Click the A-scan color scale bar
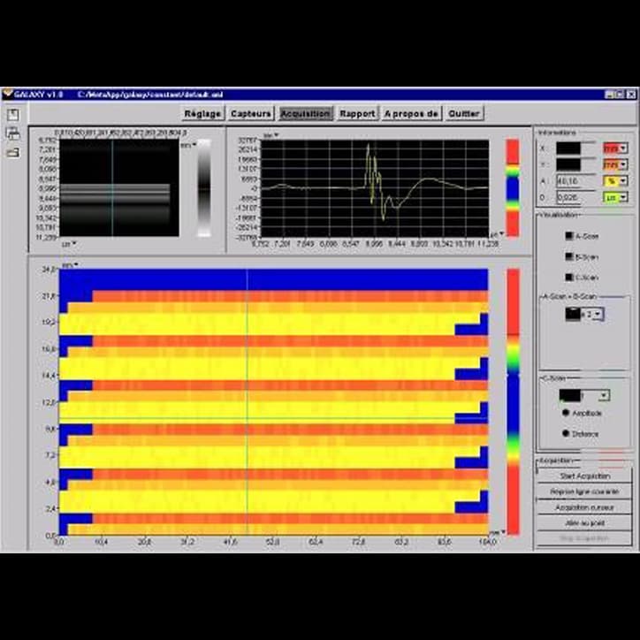 point(513,187)
